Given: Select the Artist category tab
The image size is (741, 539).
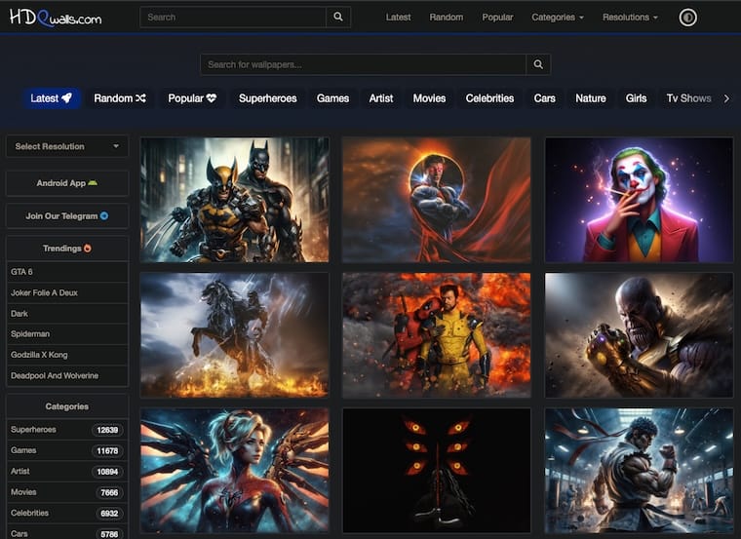Looking at the screenshot, I should [381, 98].
